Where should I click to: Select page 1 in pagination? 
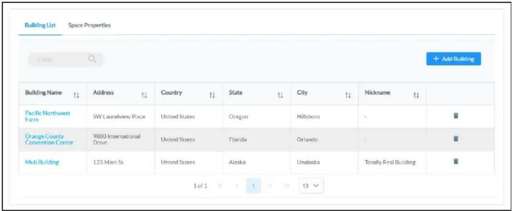[253, 186]
